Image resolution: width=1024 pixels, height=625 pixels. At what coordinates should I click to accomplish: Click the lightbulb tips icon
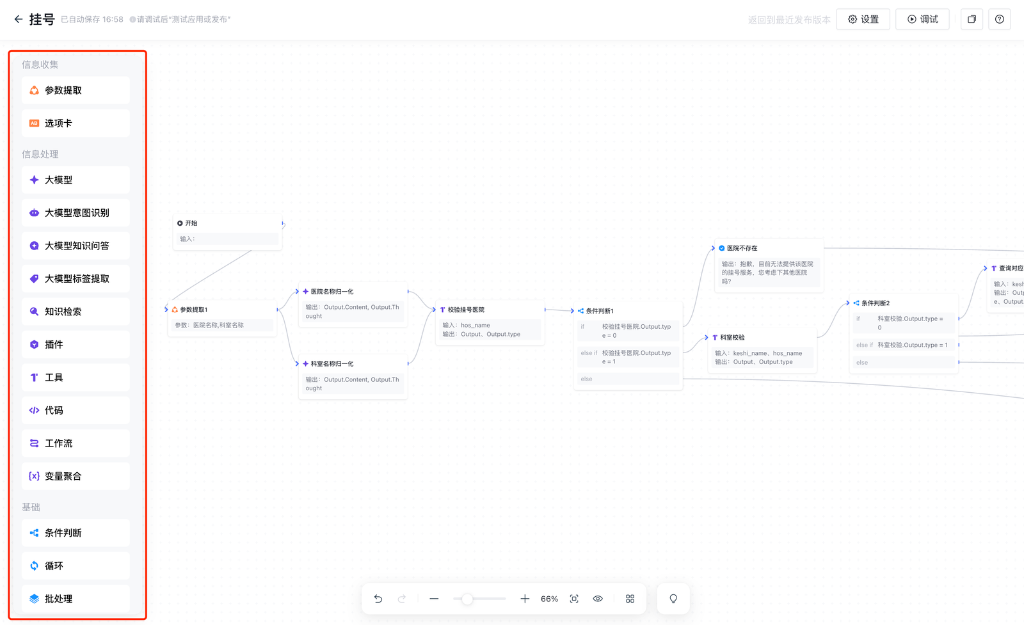pos(673,599)
